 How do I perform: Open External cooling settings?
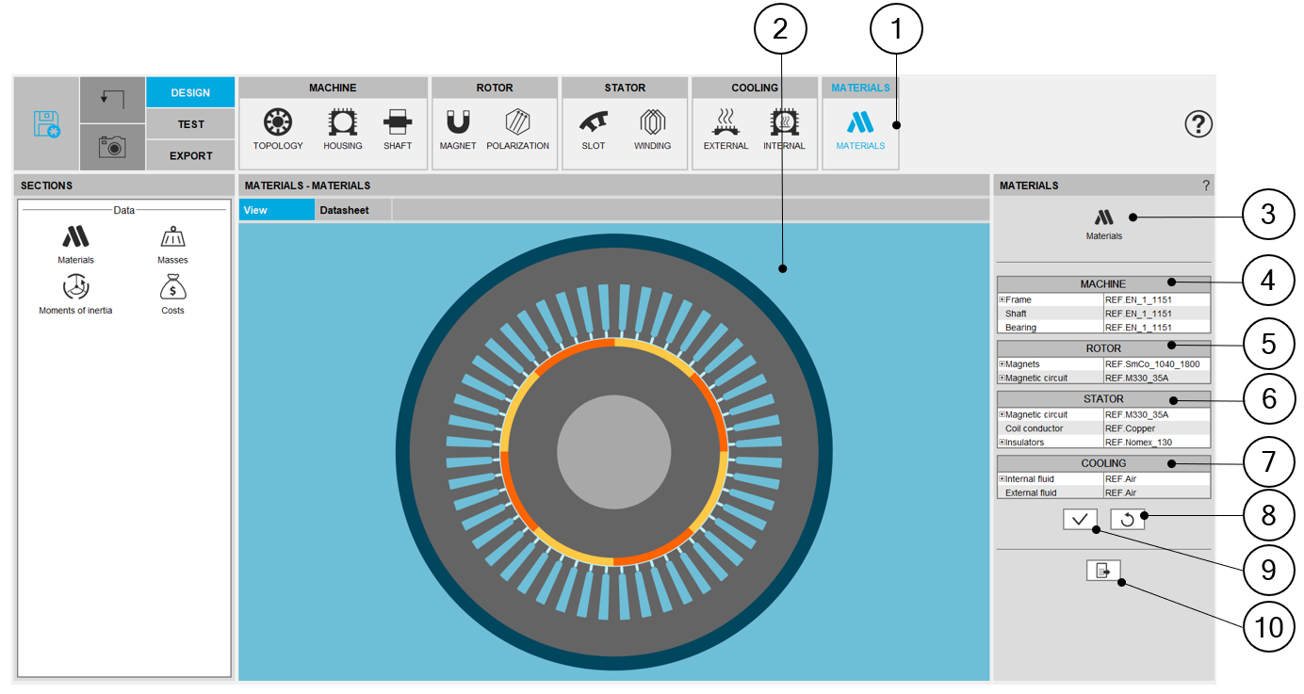725,122
